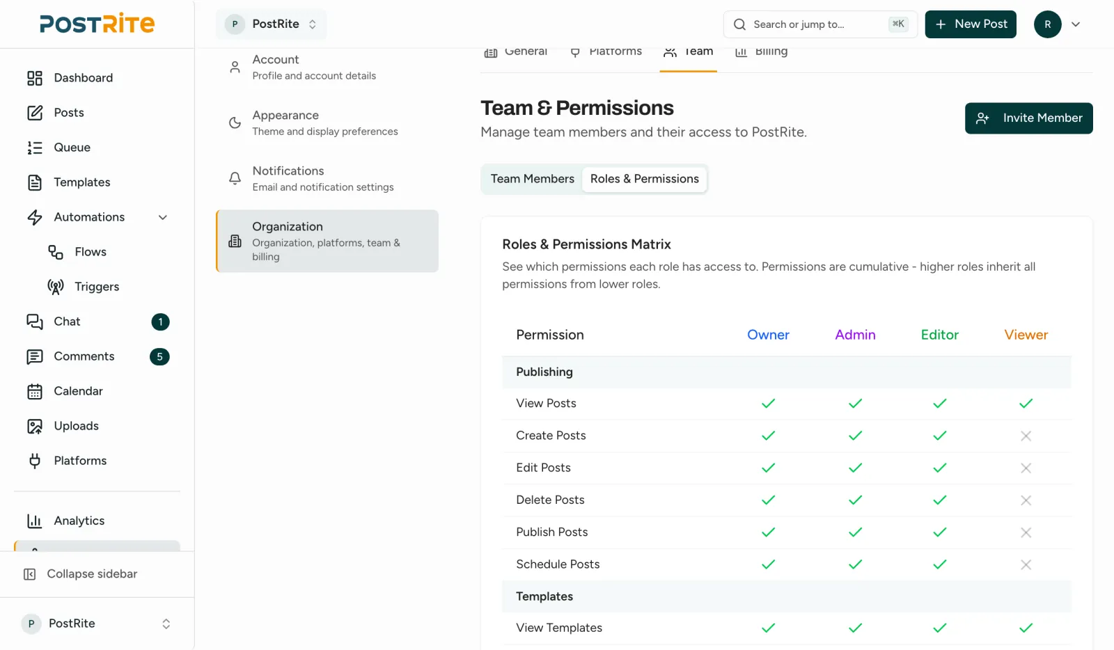Create a New Post
The image size is (1114, 650).
971,24
